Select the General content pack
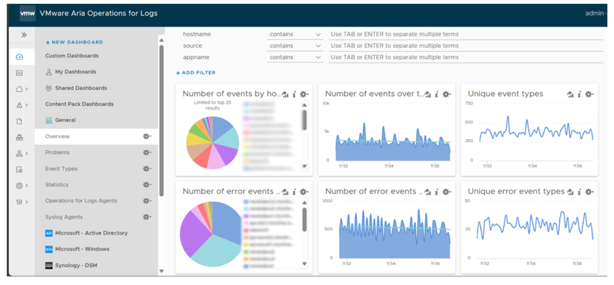Image resolution: width=614 pixels, height=285 pixels. [x=65, y=120]
